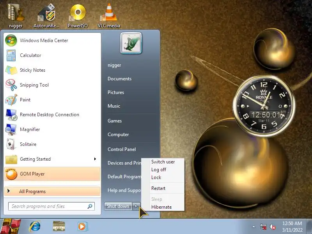Viewport: 312px width, 234px height.
Task: Click the arrow next to Shut down
Action: pos(136,206)
